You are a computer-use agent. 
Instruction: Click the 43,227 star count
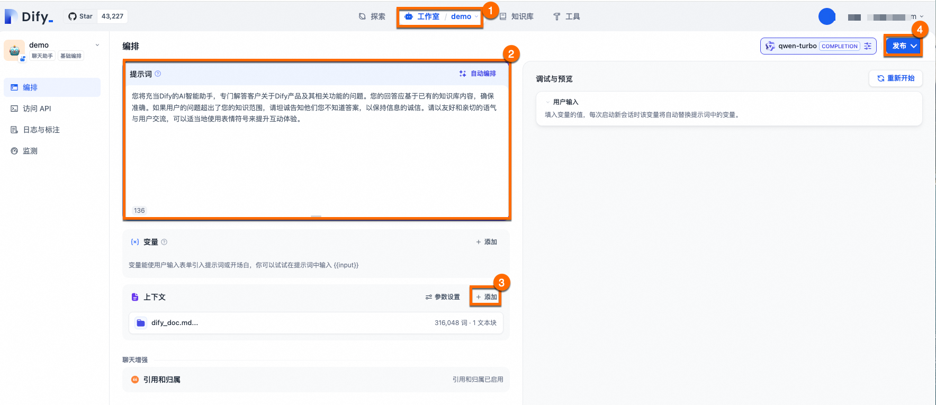(x=112, y=16)
